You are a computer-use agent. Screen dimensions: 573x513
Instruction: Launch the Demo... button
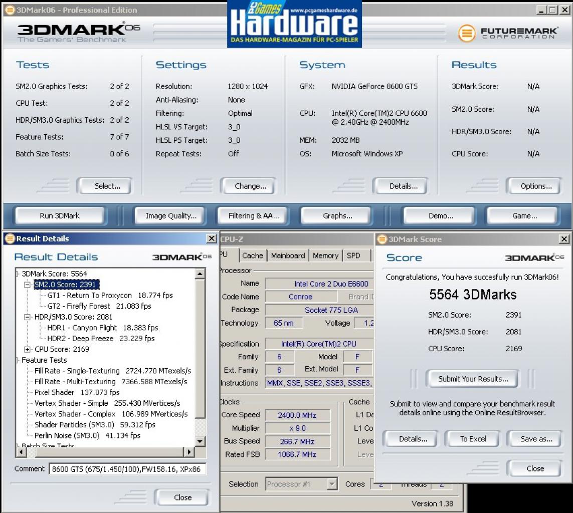coord(440,216)
